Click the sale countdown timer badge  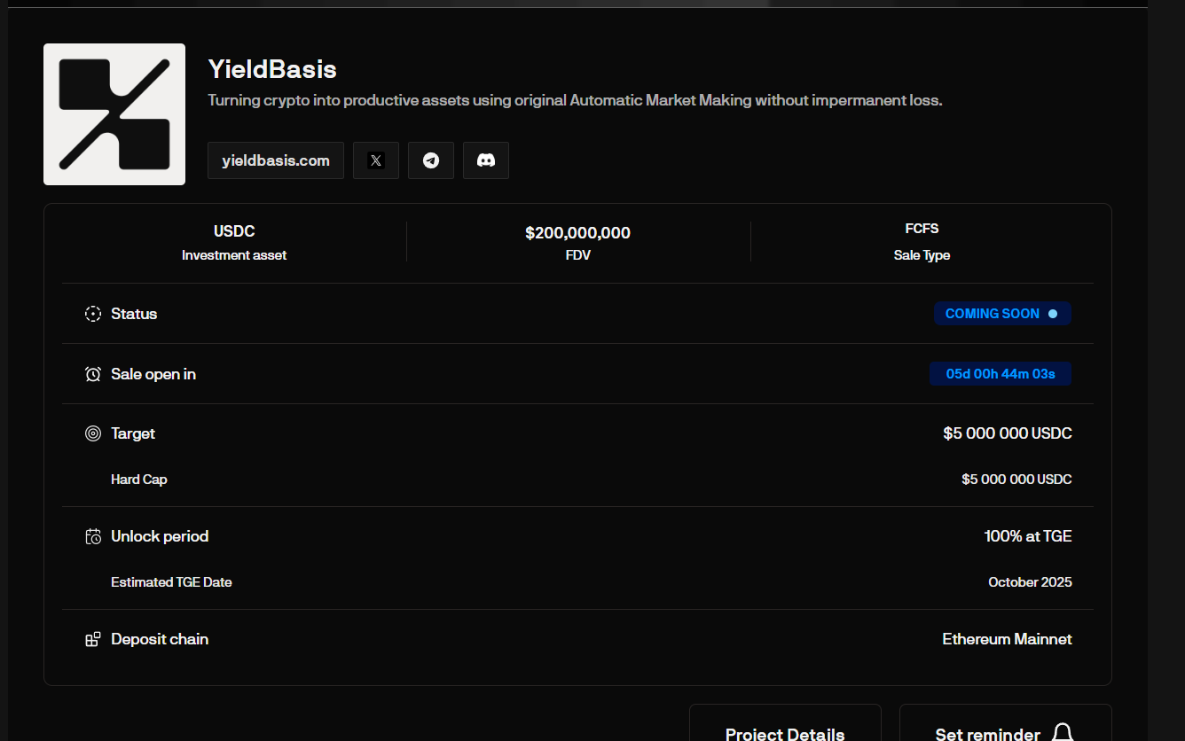1001,374
